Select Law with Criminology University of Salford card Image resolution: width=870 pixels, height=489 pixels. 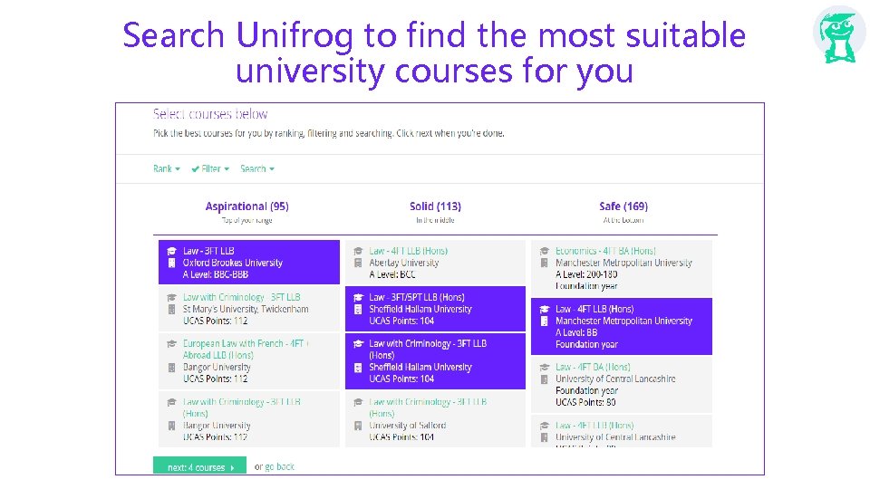click(435, 418)
